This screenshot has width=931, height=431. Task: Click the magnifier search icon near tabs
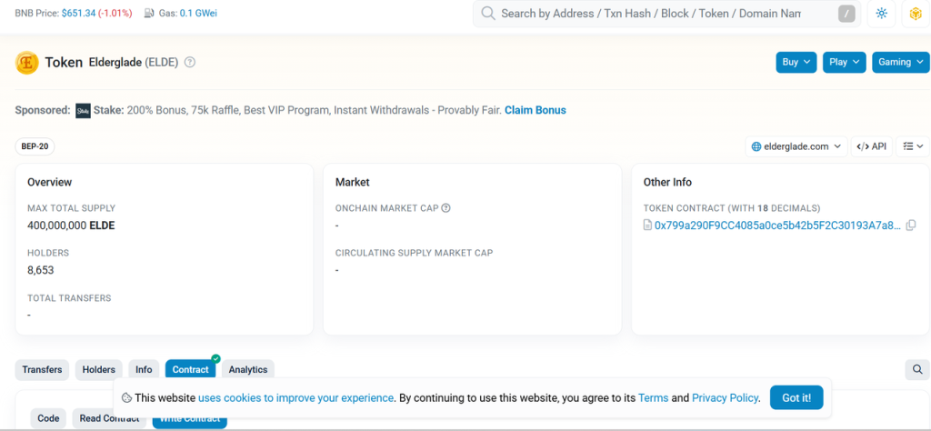(917, 369)
